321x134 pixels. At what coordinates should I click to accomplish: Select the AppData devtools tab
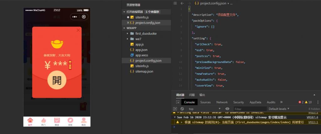255,102
